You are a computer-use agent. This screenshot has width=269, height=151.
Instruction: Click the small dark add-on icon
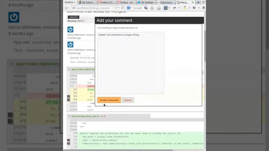tap(175, 8)
